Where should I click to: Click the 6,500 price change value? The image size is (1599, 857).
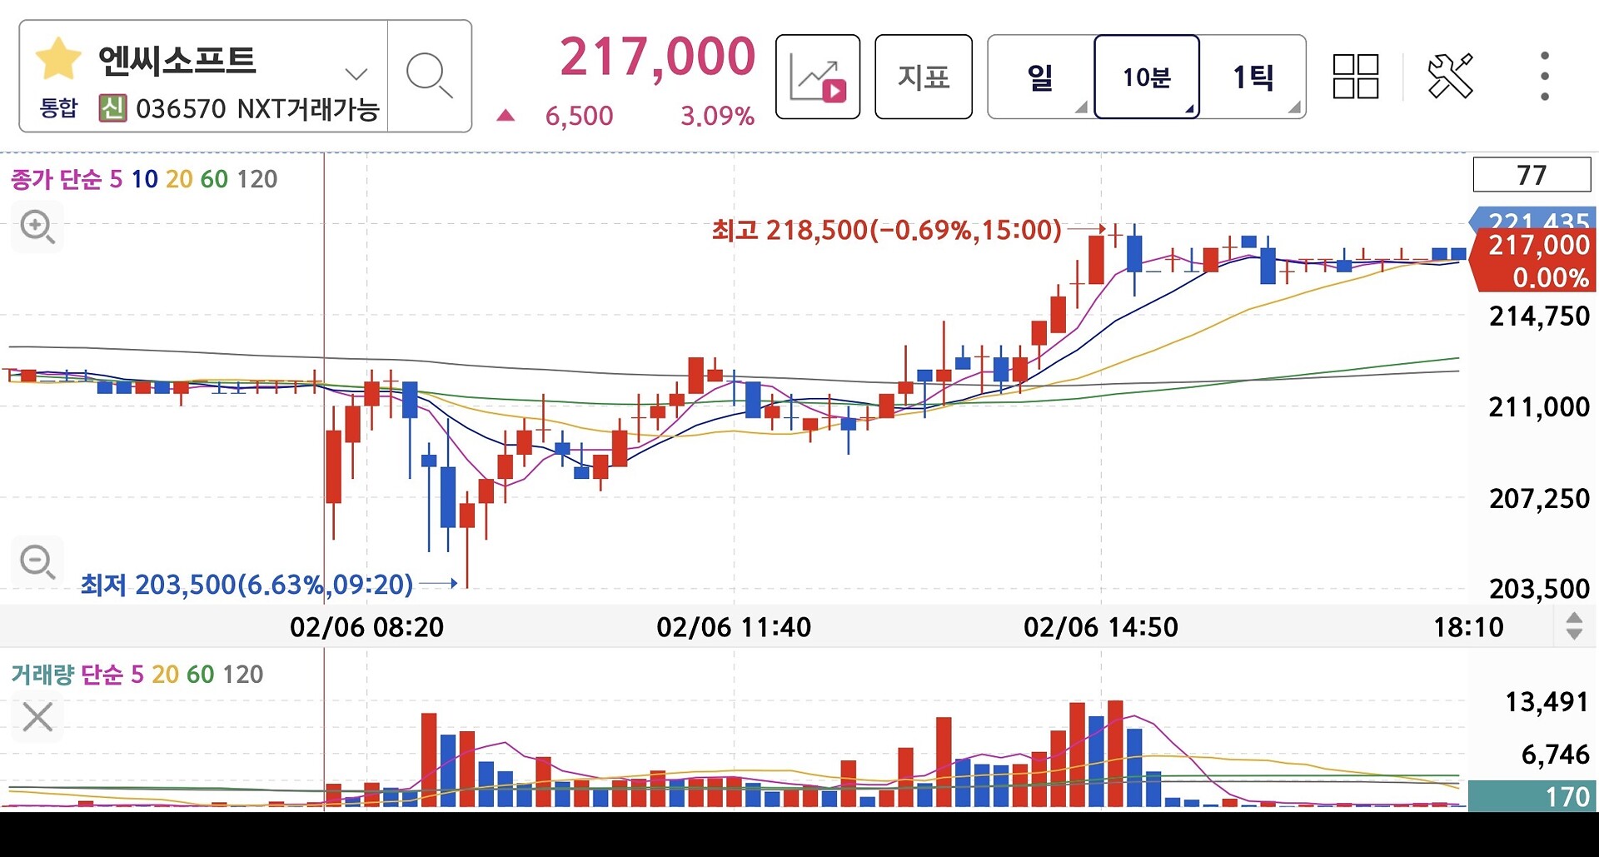point(579,116)
